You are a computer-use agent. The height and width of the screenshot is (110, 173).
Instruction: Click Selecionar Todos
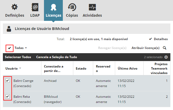tap(18, 57)
